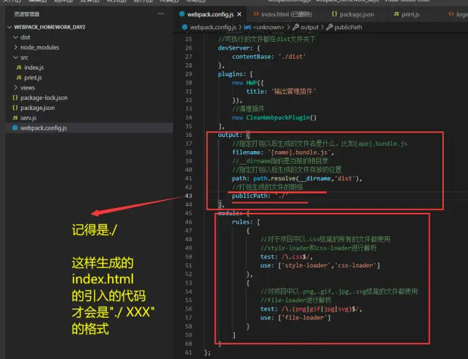Open index.js in the file explorer
The width and height of the screenshot is (468, 359).
[x=34, y=67]
